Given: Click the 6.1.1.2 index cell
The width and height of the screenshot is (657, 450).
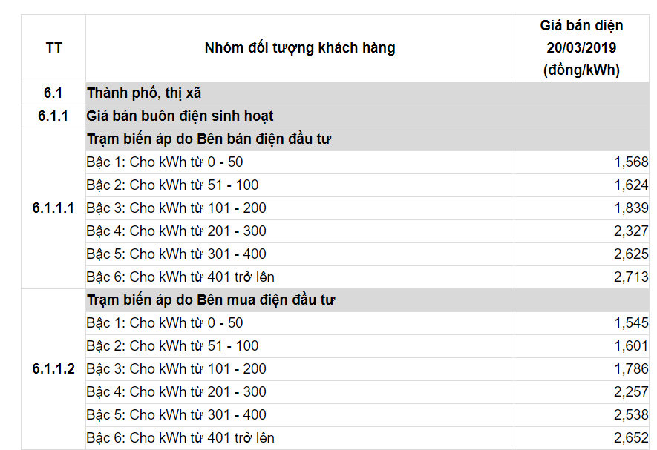Looking at the screenshot, I should [x=53, y=368].
